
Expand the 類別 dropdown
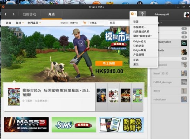coord(20,23)
